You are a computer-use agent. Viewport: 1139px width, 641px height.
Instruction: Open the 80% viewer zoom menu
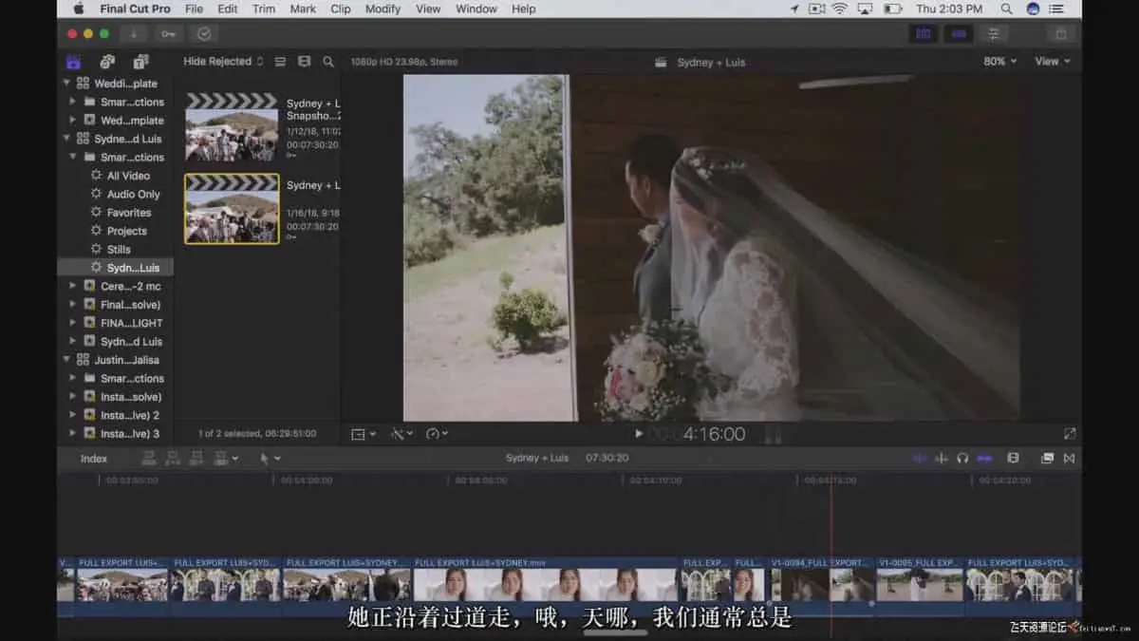coord(999,62)
